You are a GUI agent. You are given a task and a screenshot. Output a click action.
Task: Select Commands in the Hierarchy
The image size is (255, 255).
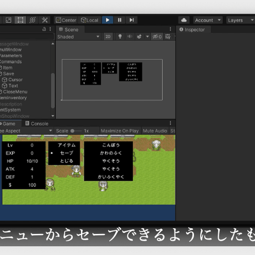click(11, 62)
